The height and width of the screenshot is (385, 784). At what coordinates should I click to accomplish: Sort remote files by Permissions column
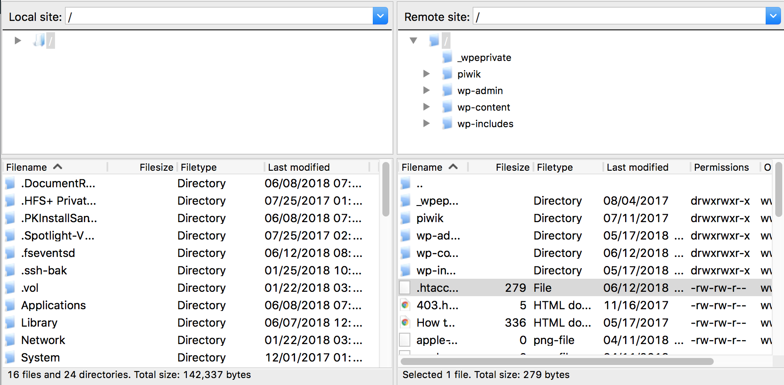(721, 167)
